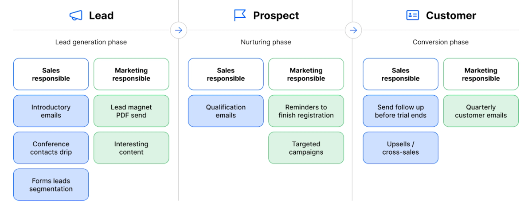The height and width of the screenshot is (214, 532).
Task: Select the Prospect heading
Action: coord(276,16)
